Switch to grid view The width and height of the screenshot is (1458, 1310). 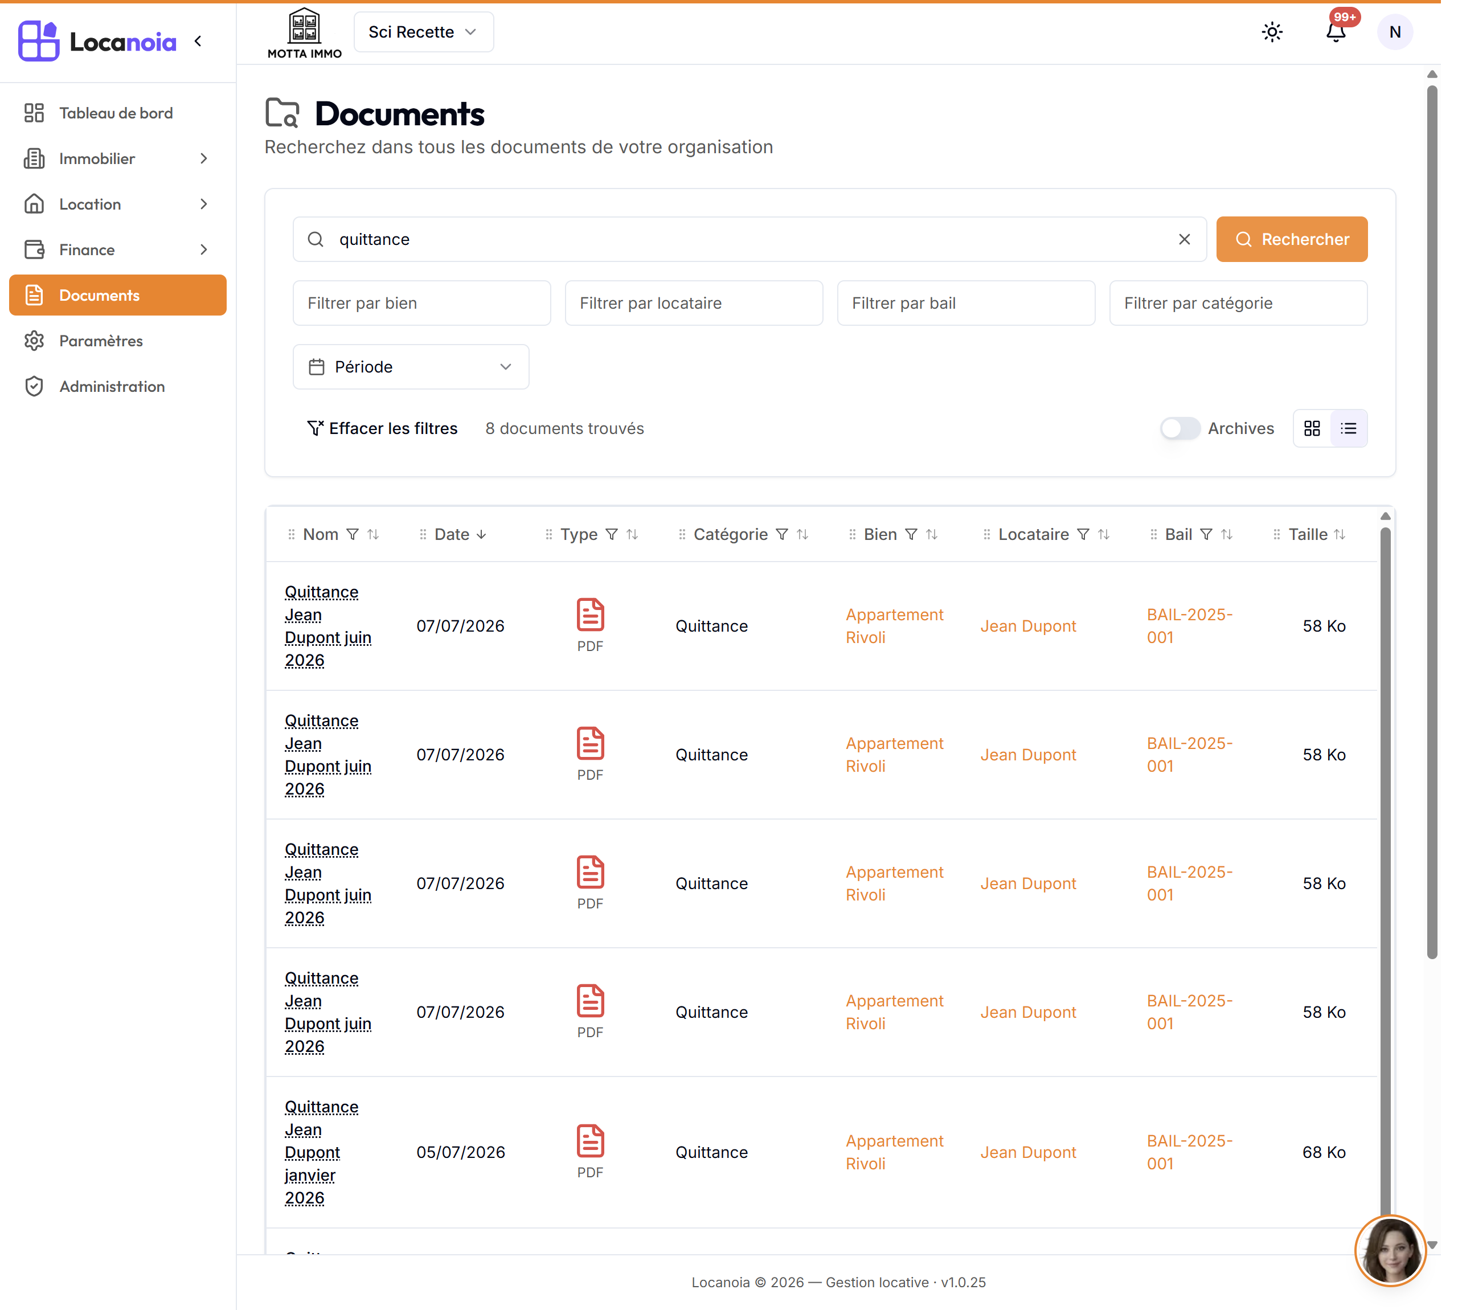[x=1312, y=429]
